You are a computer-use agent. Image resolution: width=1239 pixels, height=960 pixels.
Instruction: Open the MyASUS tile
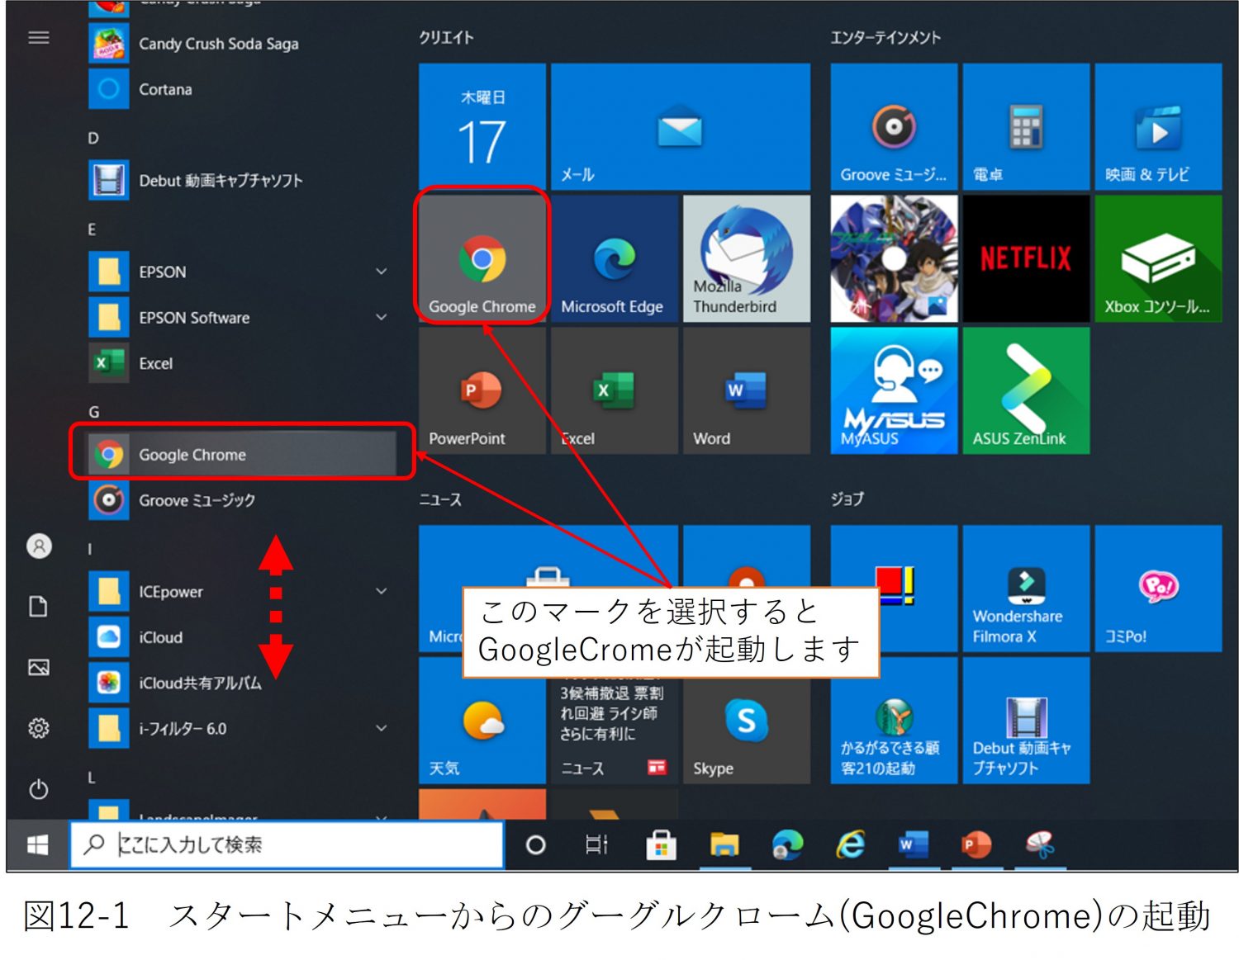pyautogui.click(x=894, y=390)
